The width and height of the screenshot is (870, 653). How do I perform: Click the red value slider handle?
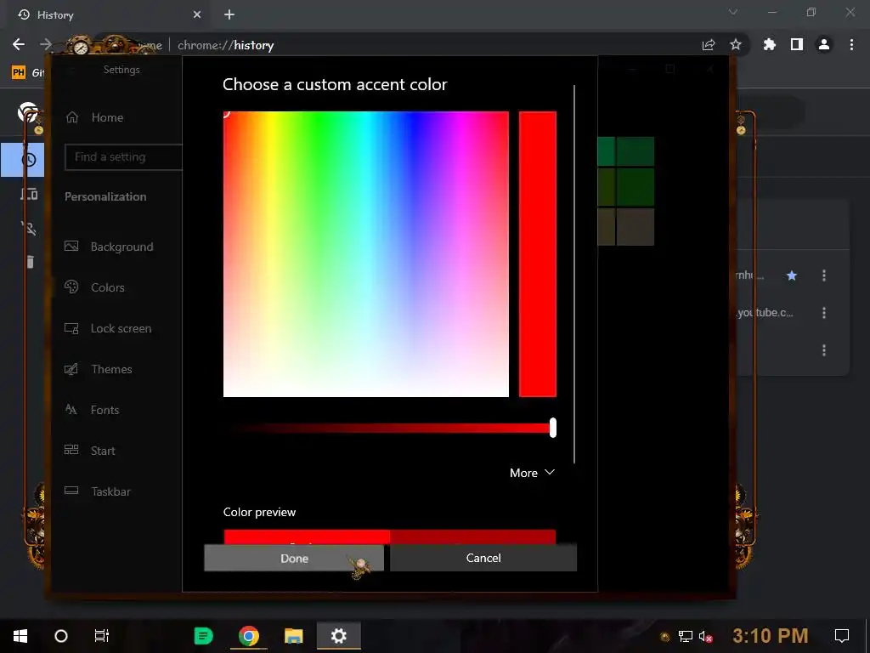tap(552, 429)
